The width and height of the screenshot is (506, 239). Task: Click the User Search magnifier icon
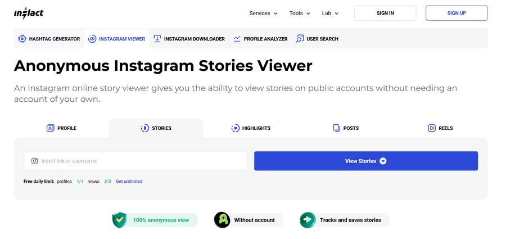300,39
